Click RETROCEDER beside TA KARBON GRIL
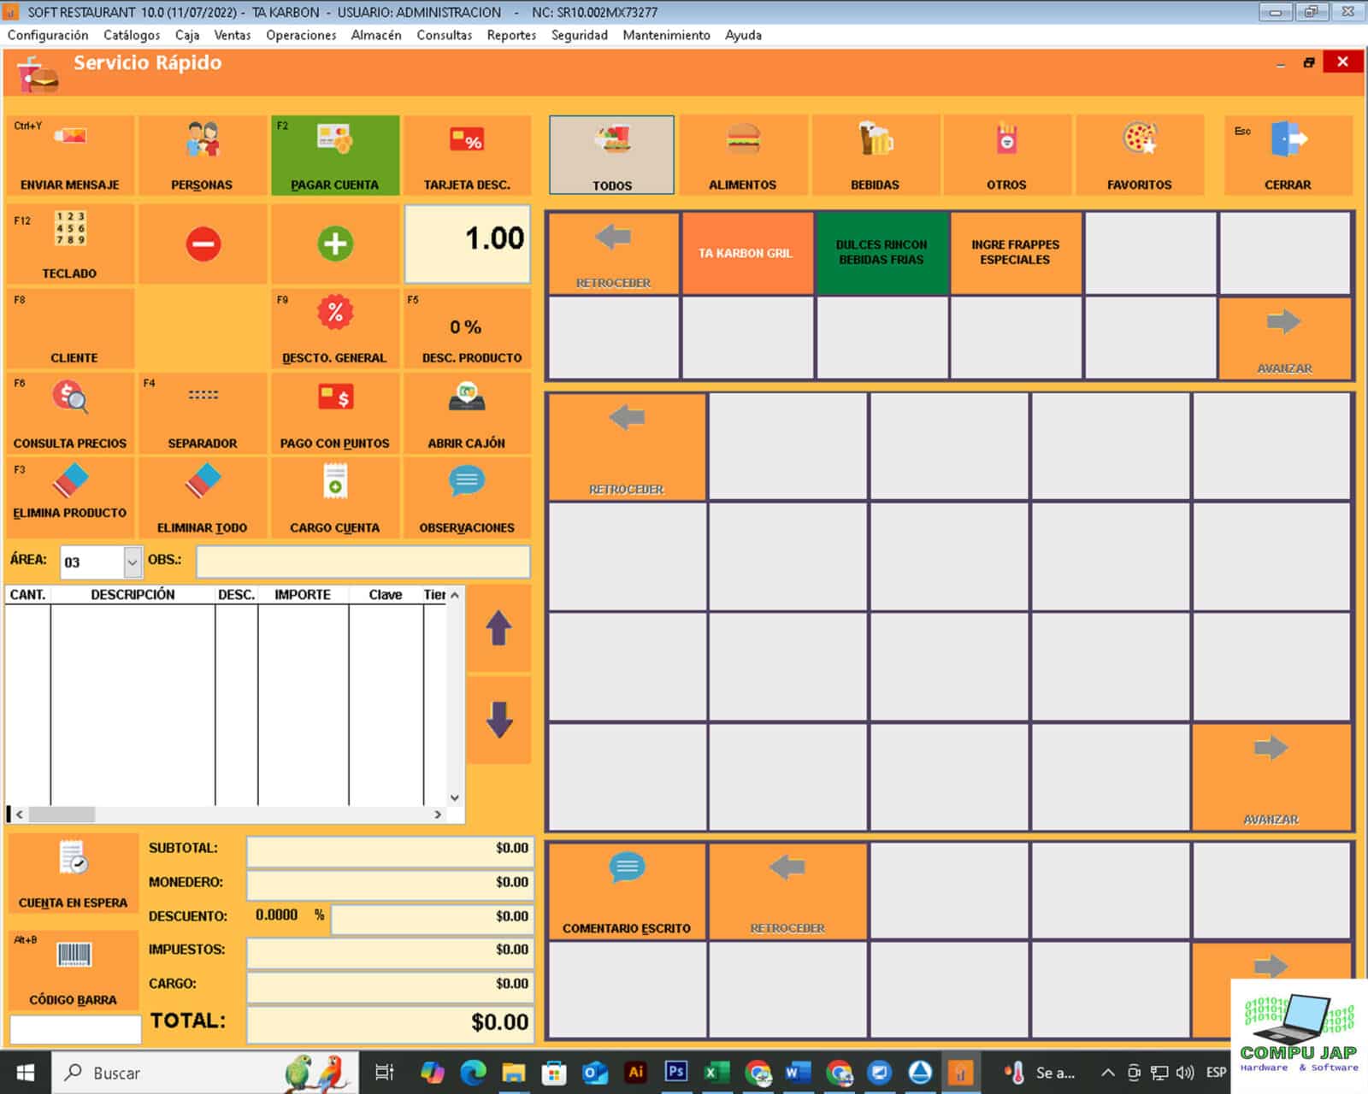Image resolution: width=1368 pixels, height=1094 pixels. coord(614,253)
